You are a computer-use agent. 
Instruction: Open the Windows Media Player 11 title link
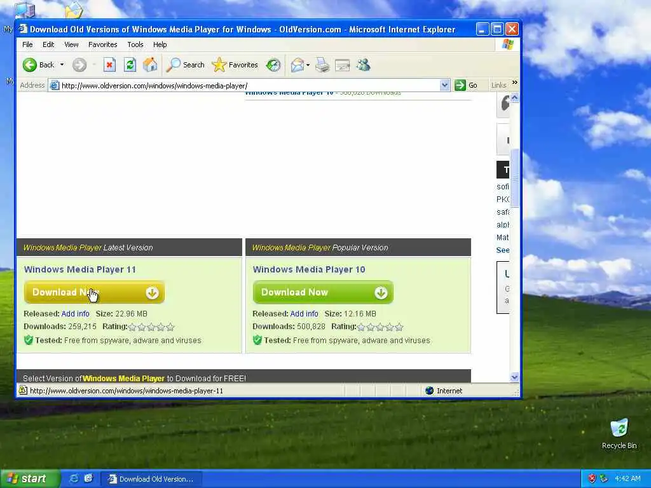(79, 269)
